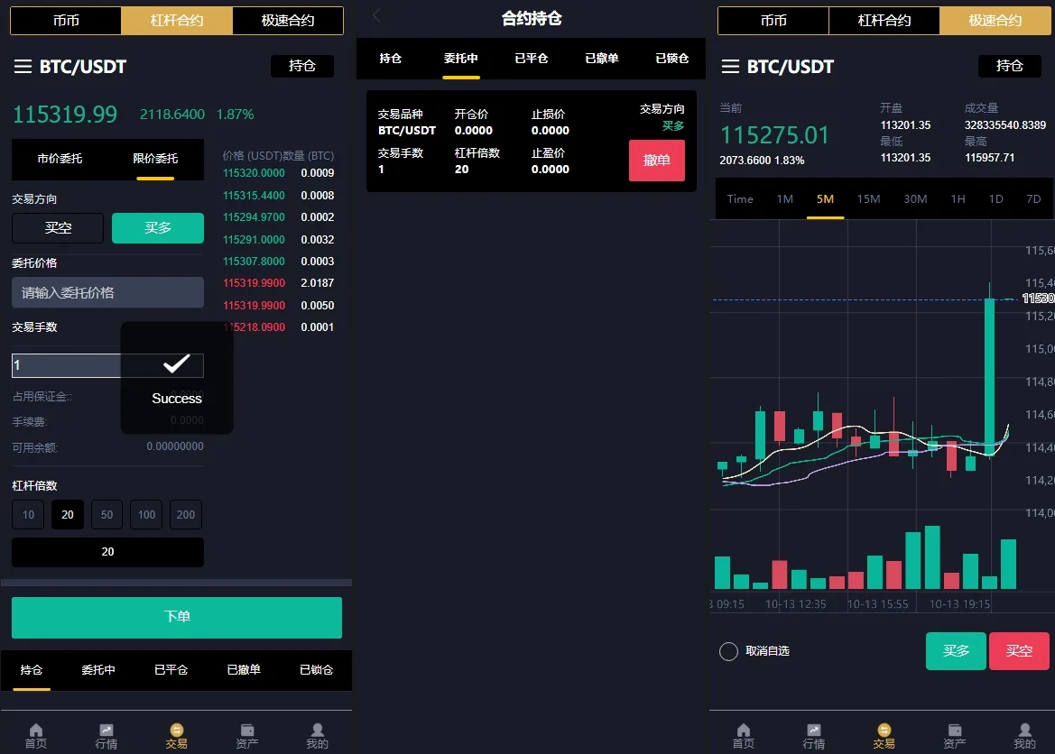The image size is (1055, 754).
Task: Choose the 100 leverage multiplier option
Action: click(146, 515)
